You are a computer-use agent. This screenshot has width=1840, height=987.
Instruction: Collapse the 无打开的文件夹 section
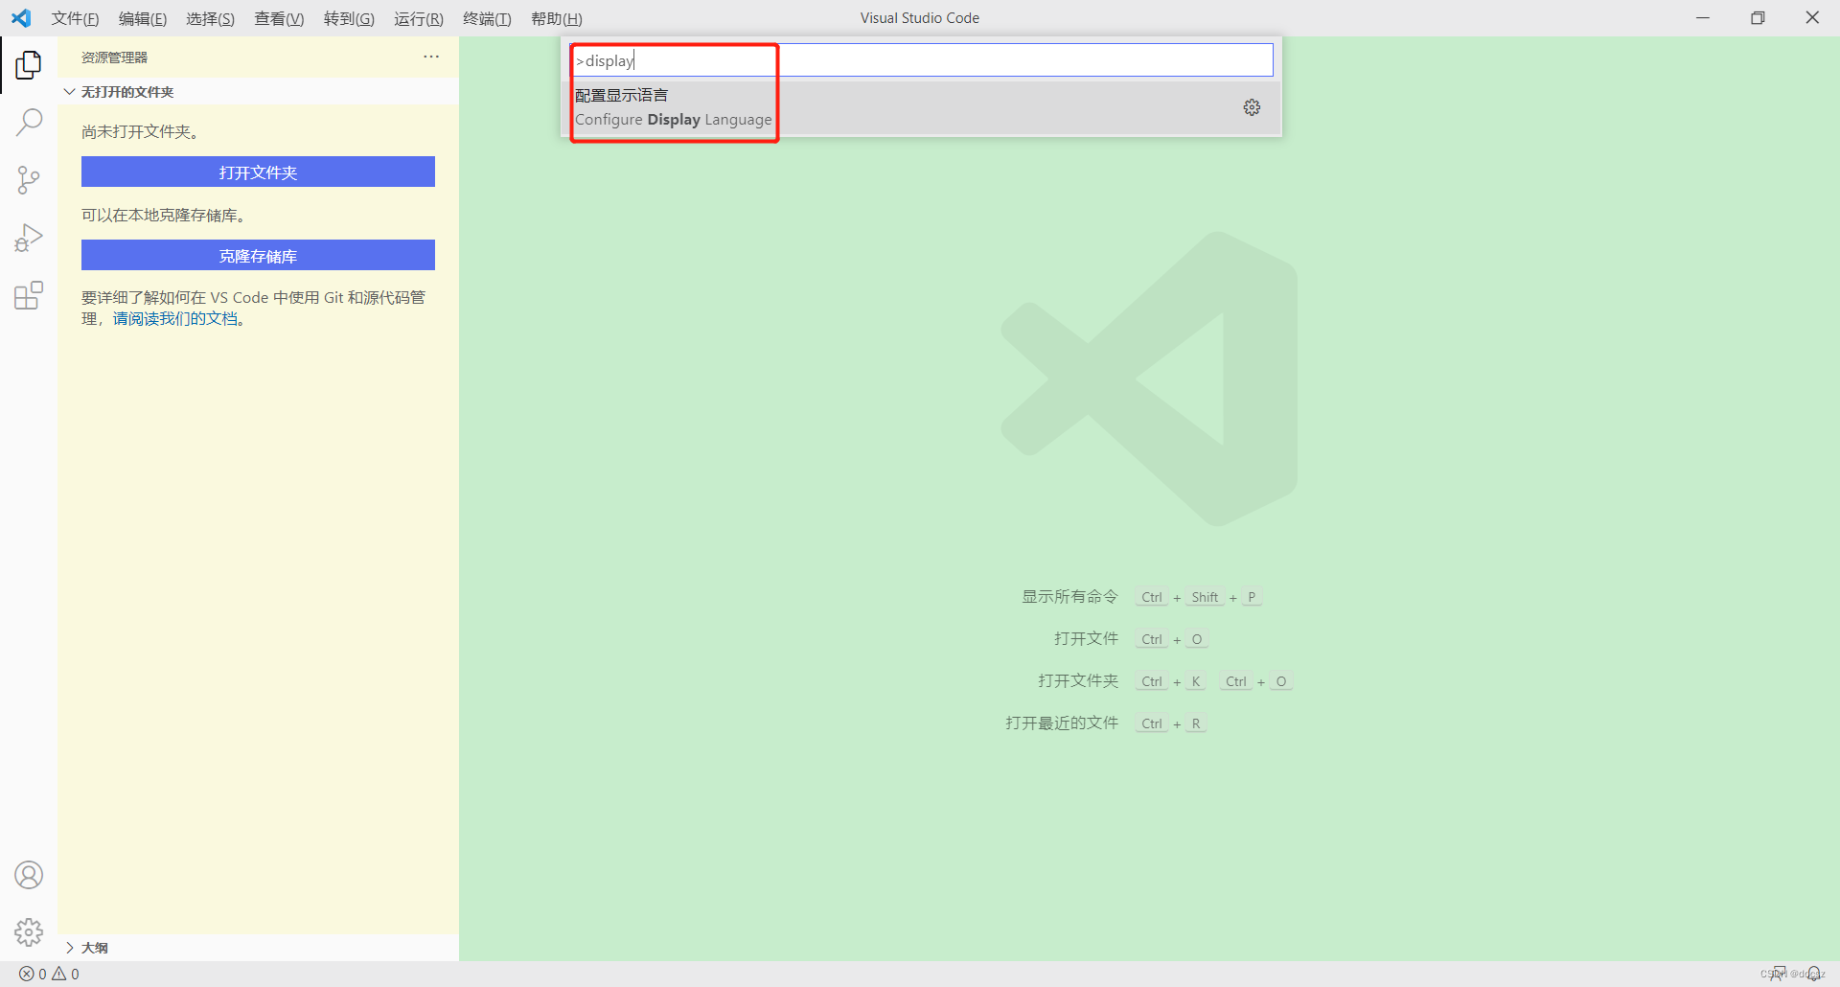pyautogui.click(x=258, y=92)
